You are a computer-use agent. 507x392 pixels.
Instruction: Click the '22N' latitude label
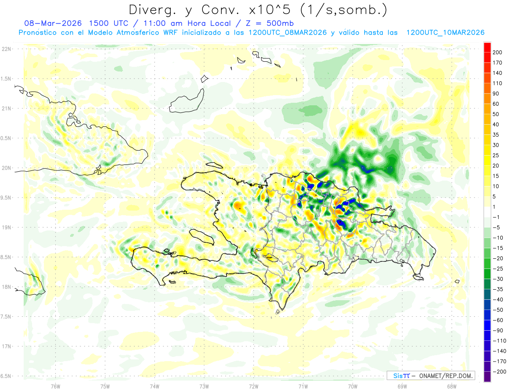6,49
